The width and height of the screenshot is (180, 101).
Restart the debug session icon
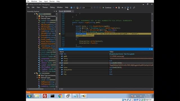pos(119,8)
